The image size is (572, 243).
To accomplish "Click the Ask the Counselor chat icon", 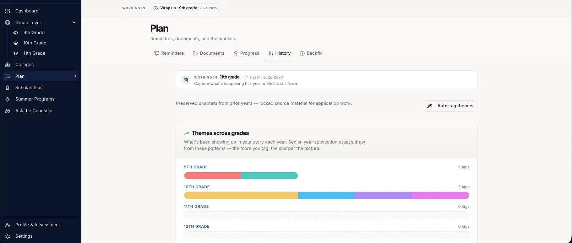I will tap(7, 111).
